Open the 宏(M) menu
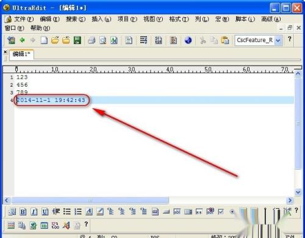The height and width of the screenshot is (238, 305). tap(222, 19)
